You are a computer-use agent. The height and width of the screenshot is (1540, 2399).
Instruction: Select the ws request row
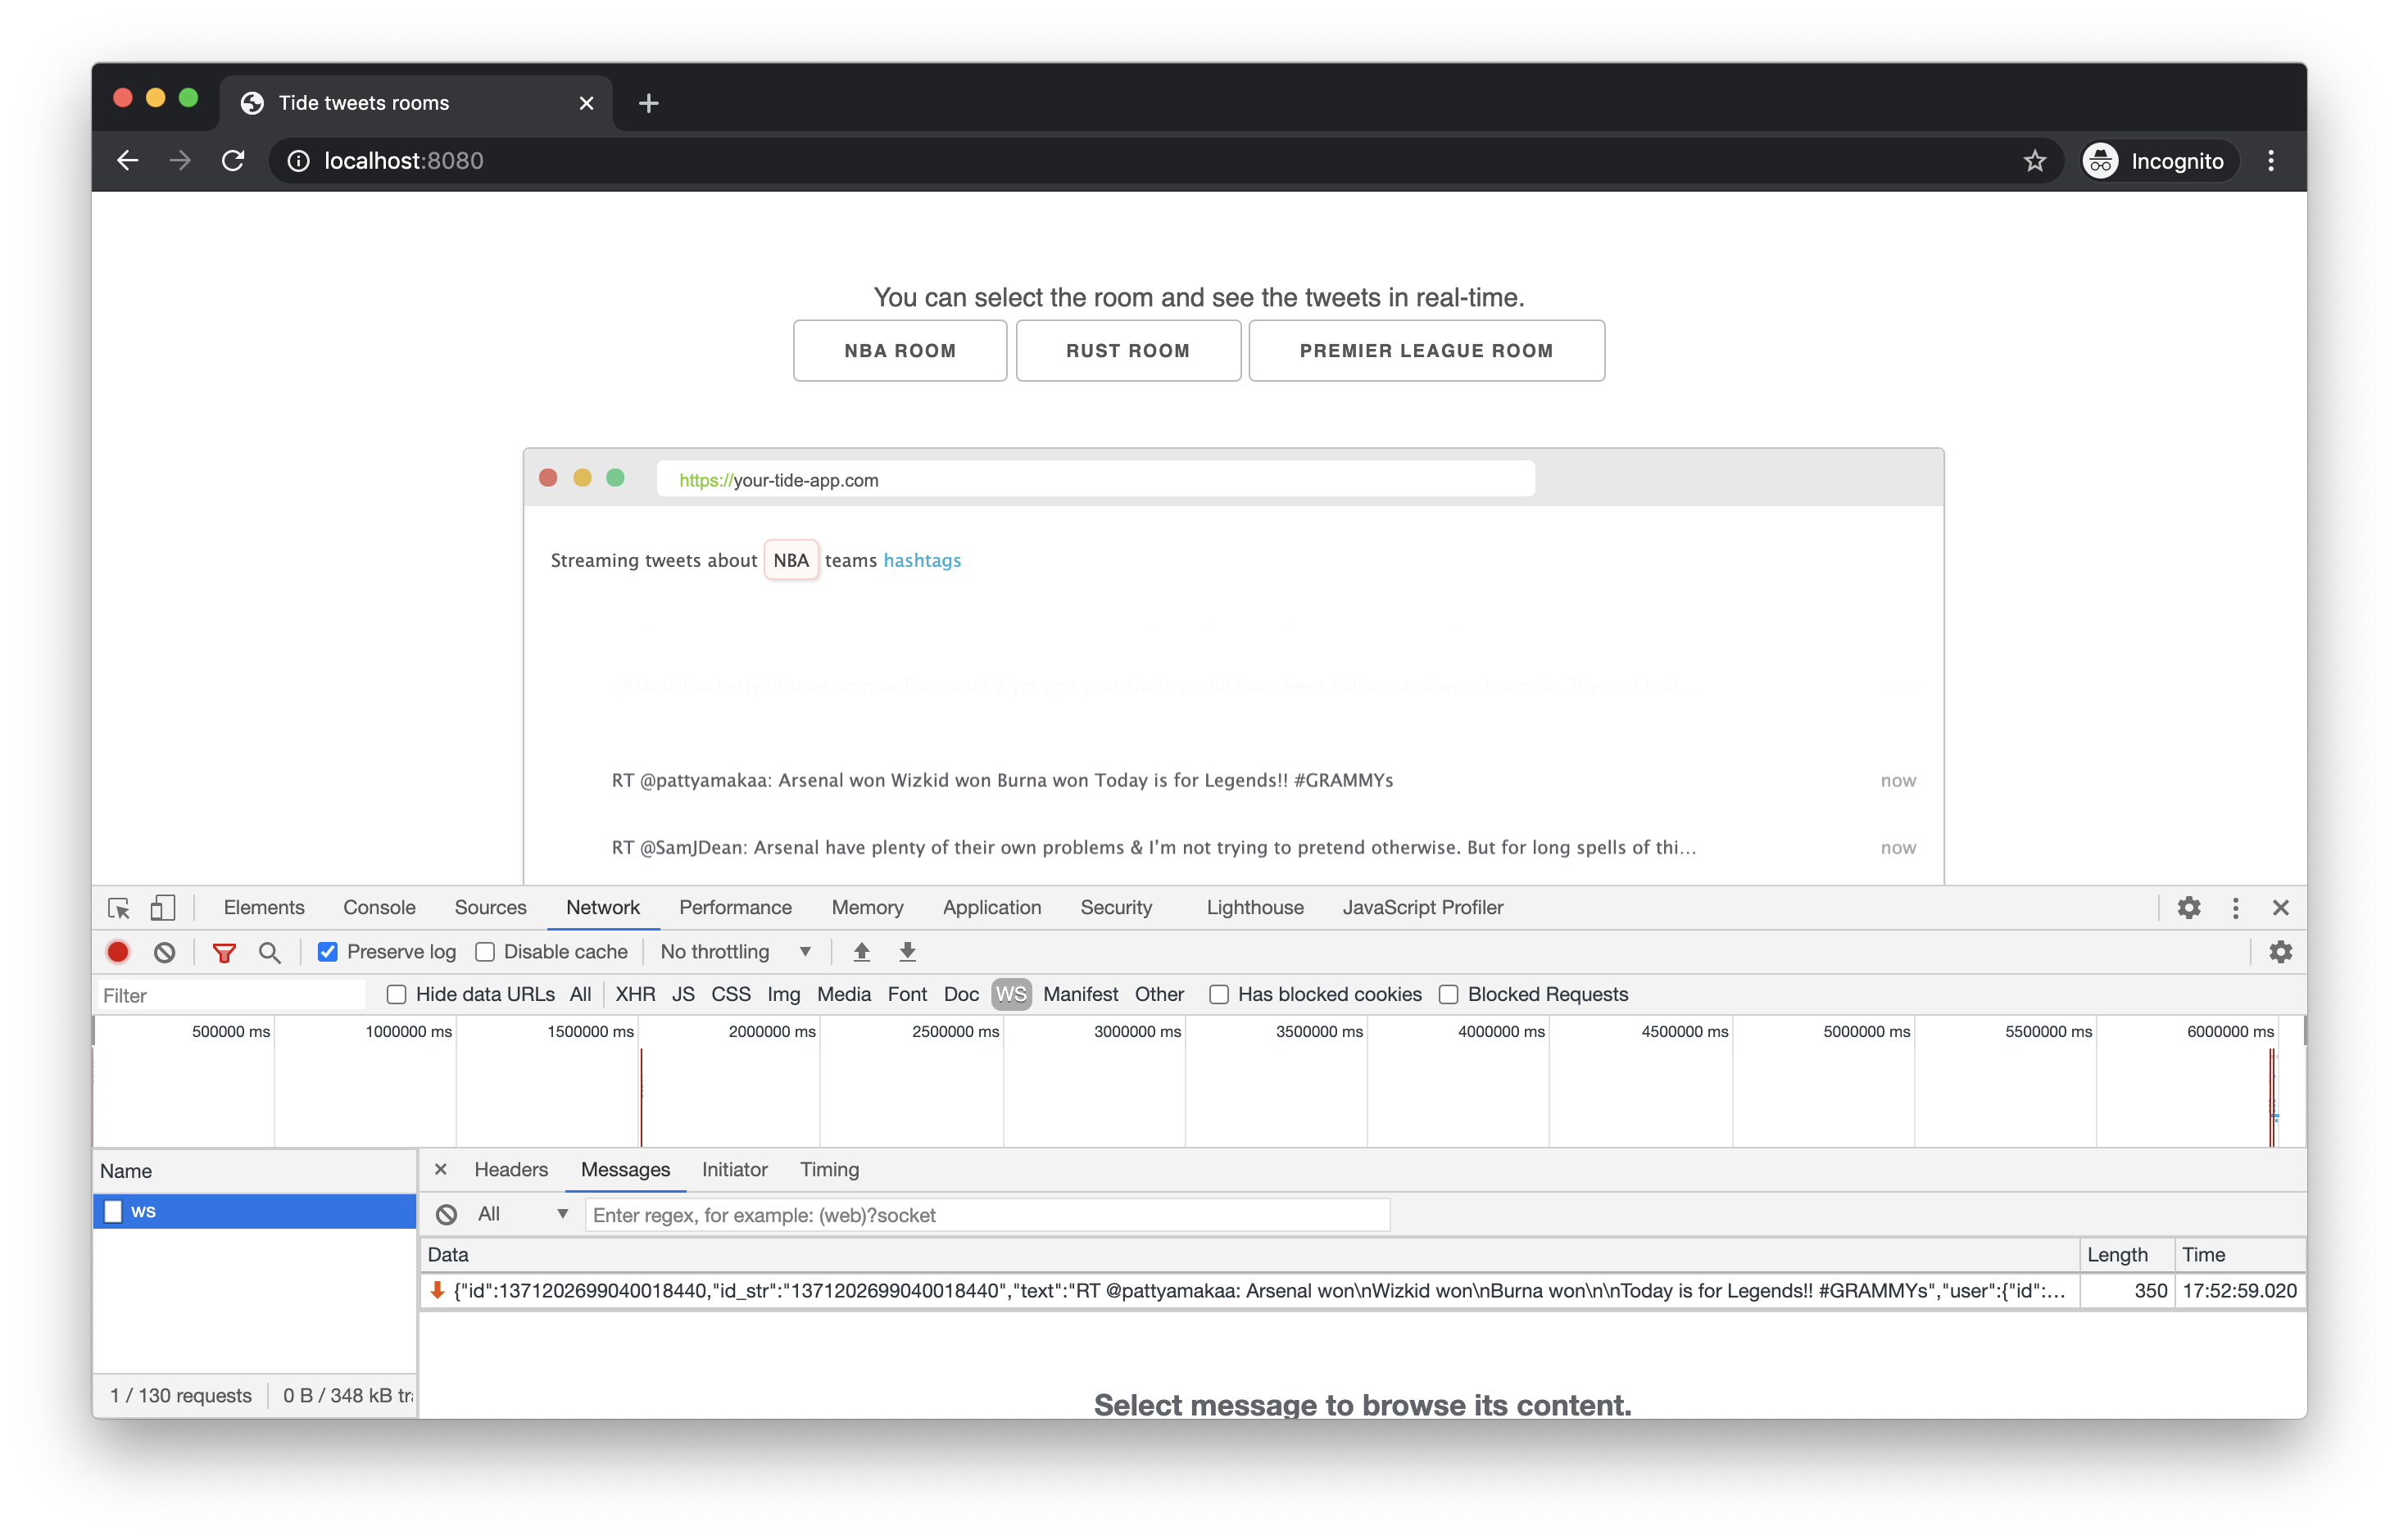click(x=254, y=1211)
